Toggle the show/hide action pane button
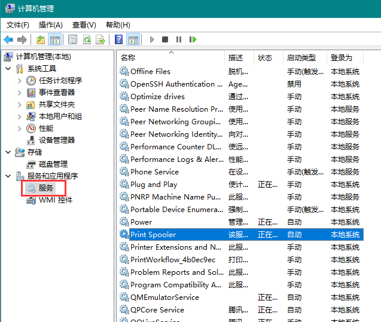 click(x=133, y=39)
